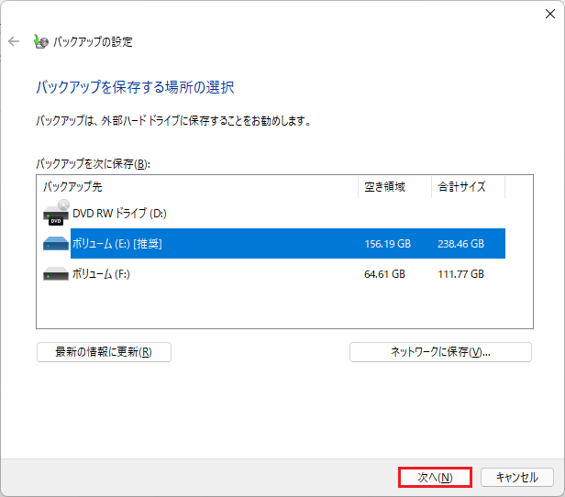Click the 合計サイズ column header

click(468, 187)
